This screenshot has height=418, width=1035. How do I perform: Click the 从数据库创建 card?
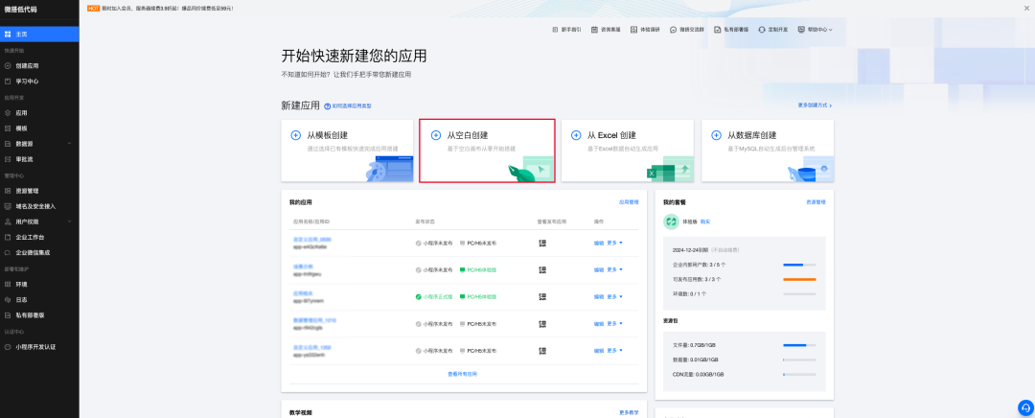click(x=768, y=151)
